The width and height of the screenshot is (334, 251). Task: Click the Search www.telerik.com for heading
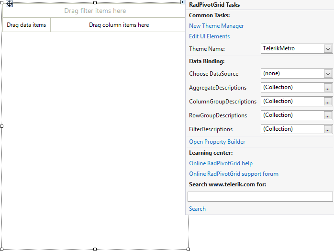(x=227, y=184)
